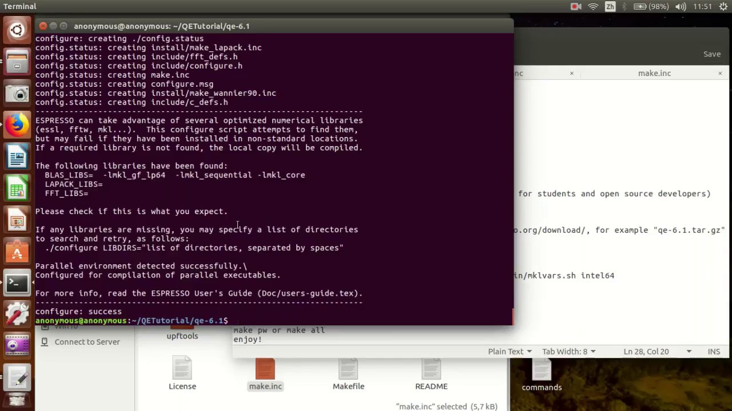Image resolution: width=732 pixels, height=411 pixels.
Task: Open the Wi-Fi network menu
Action: pos(593,6)
